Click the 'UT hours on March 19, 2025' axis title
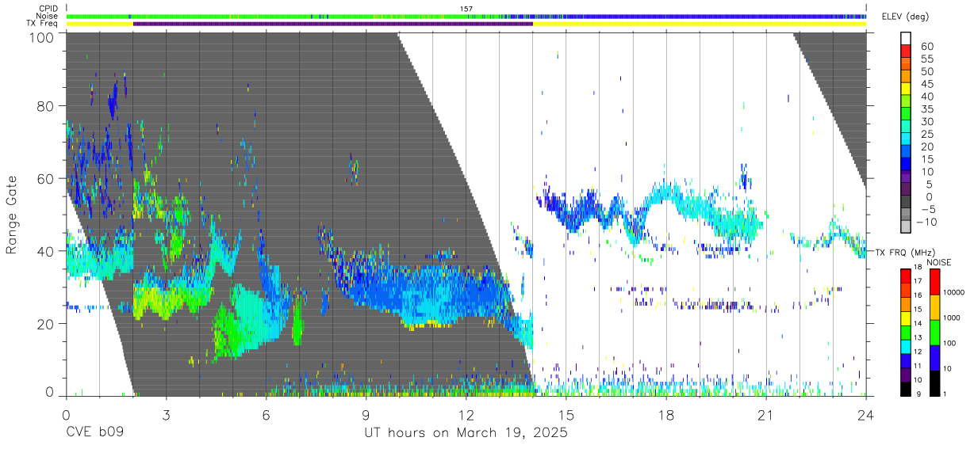 tap(466, 433)
